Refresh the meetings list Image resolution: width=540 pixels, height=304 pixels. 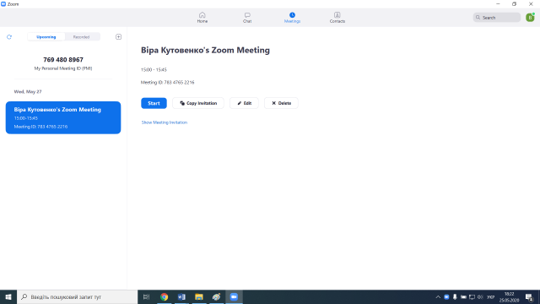click(x=9, y=37)
